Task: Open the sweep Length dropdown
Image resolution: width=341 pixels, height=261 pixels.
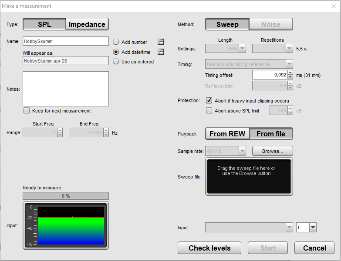Action: point(242,49)
